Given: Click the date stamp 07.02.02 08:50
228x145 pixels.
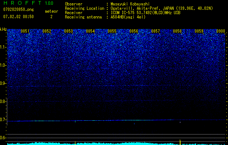Looking at the screenshot, I should pyautogui.click(x=18, y=17).
